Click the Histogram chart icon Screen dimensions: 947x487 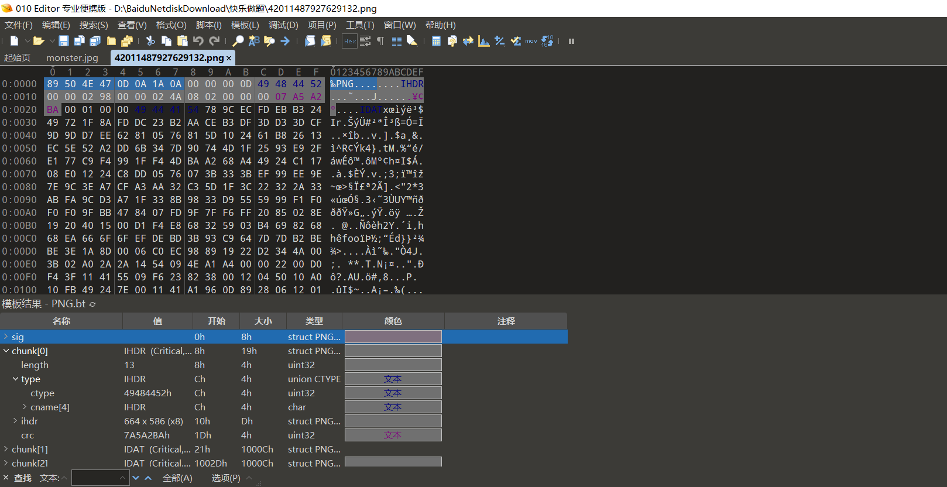[x=483, y=41]
